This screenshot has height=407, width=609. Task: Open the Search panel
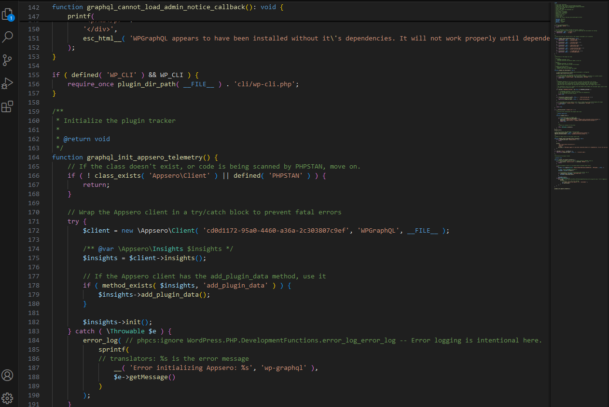pos(8,37)
